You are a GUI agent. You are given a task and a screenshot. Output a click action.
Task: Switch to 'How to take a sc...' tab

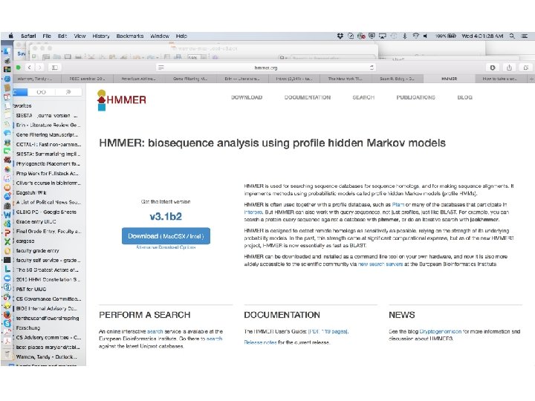pyautogui.click(x=500, y=79)
